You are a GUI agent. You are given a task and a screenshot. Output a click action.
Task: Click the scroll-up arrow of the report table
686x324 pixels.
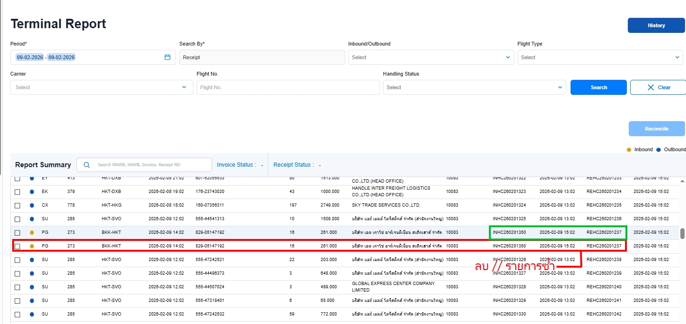click(682, 181)
